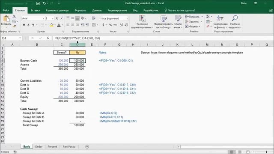Click the increase indent icon

87,25
